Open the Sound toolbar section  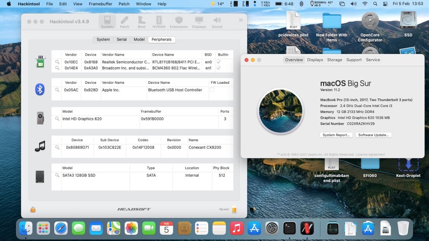[x=217, y=22]
